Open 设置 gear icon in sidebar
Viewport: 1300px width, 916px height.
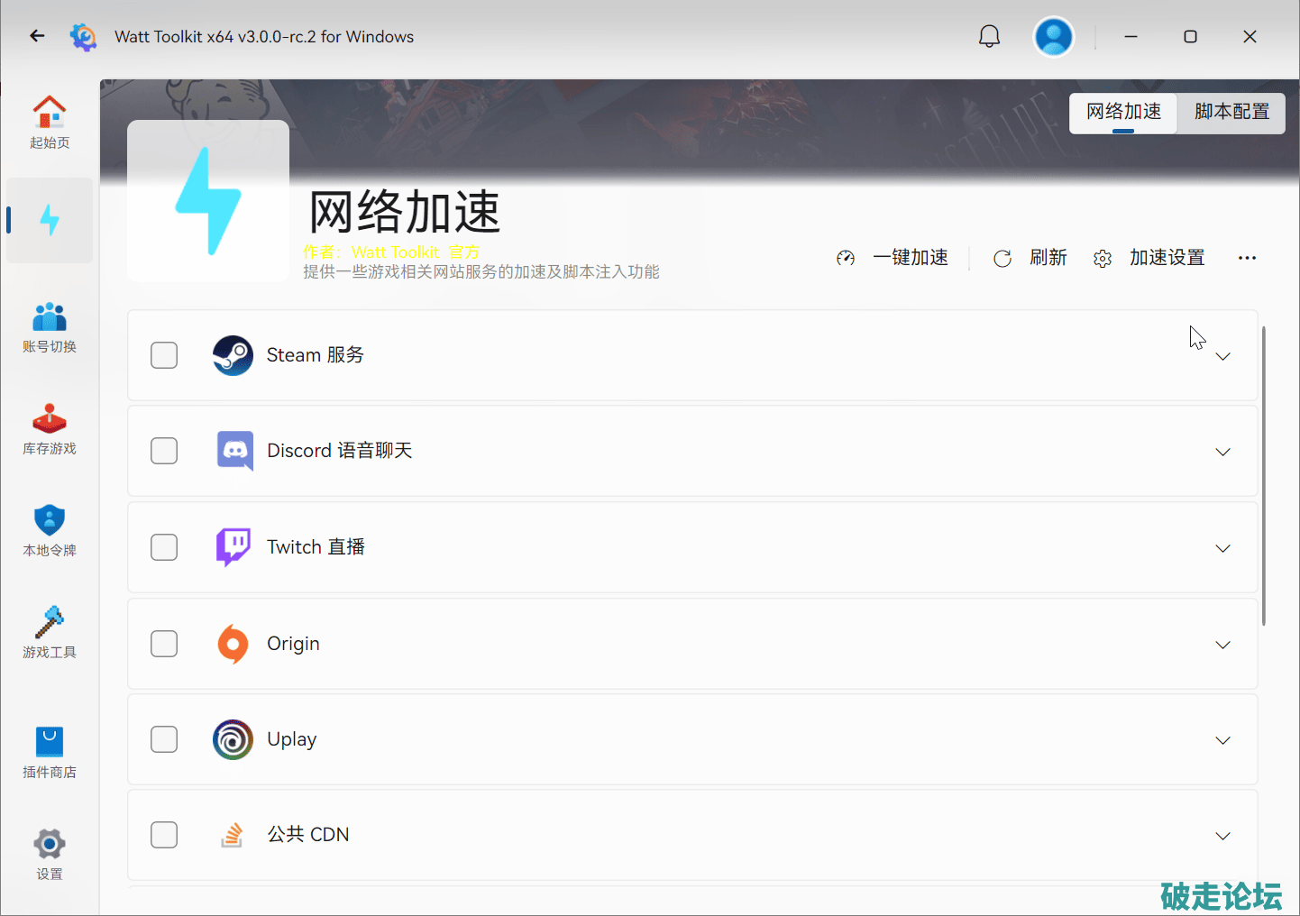(50, 845)
